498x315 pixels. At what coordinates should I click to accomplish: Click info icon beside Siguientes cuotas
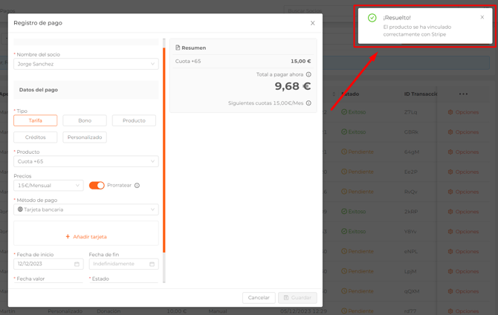tap(308, 103)
